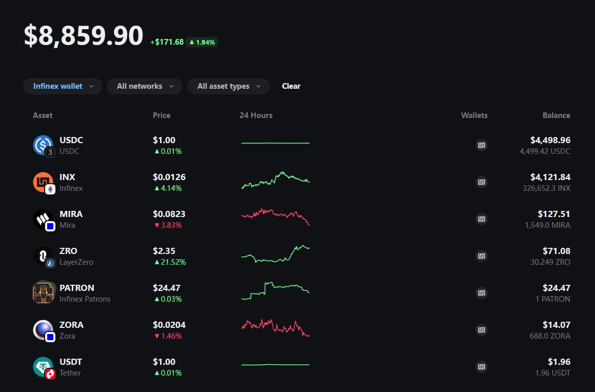Click the wallet icon in the PATRON row
The image size is (595, 392).
[x=482, y=293]
